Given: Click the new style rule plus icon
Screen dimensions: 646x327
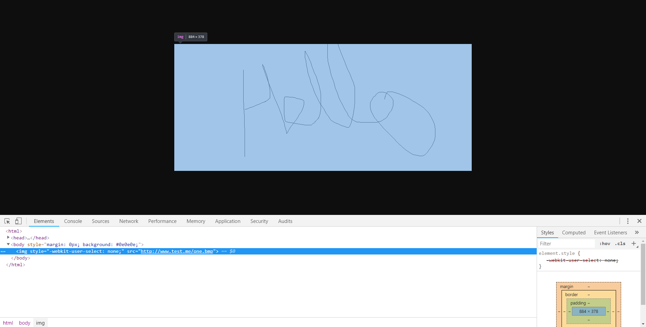Looking at the screenshot, I should (x=634, y=243).
